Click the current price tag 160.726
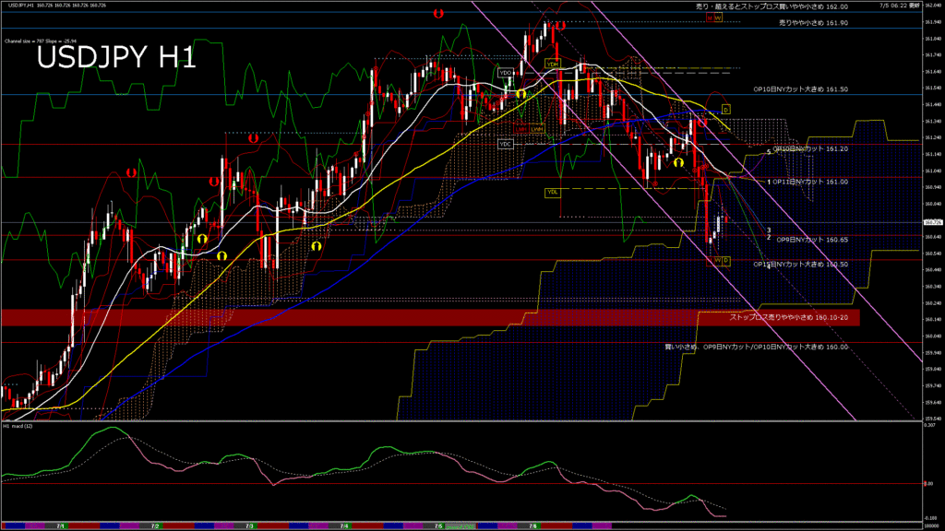 932,222
